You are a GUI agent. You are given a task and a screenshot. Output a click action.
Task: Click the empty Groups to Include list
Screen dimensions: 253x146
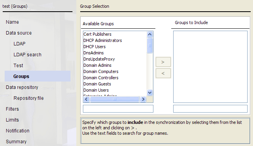pos(210,67)
